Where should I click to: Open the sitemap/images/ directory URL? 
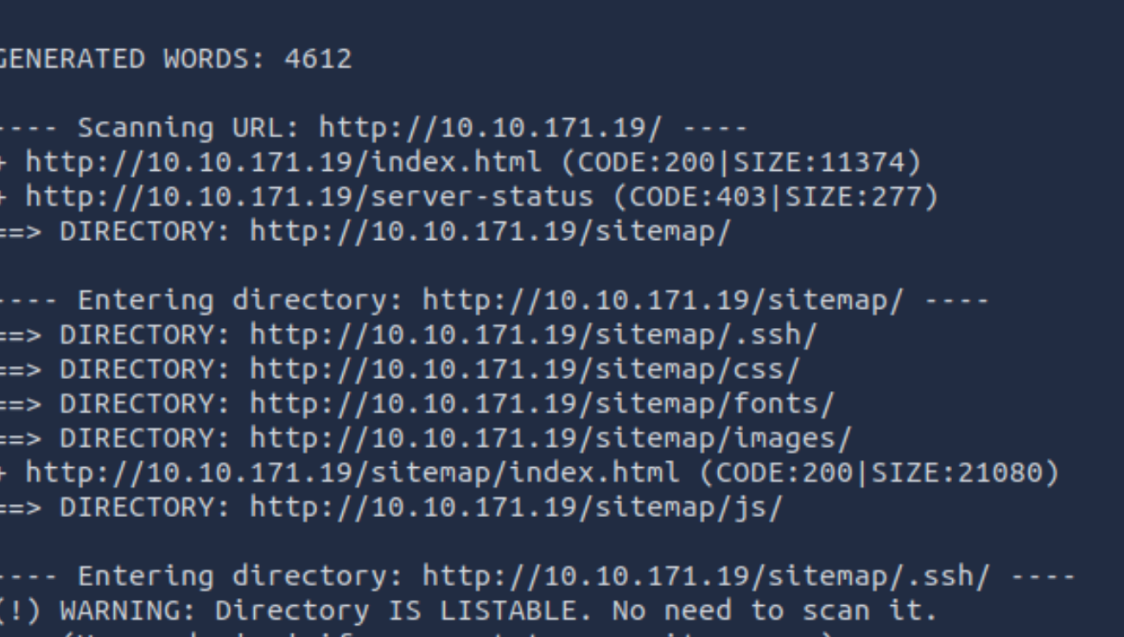(550, 438)
